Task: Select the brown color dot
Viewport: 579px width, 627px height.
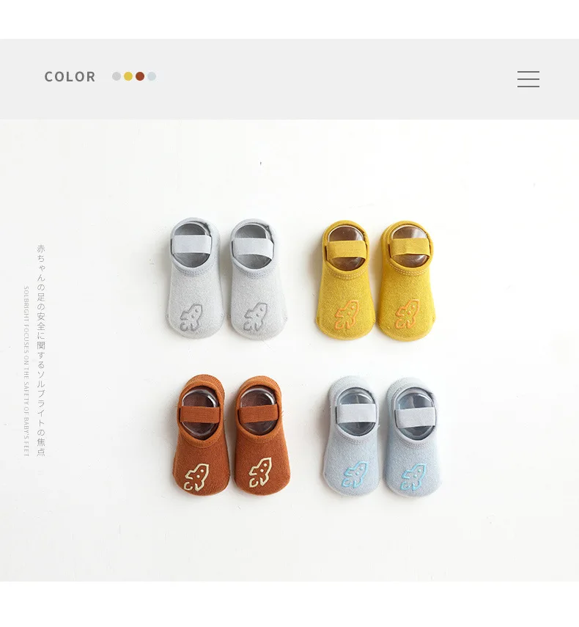Action: pos(140,76)
